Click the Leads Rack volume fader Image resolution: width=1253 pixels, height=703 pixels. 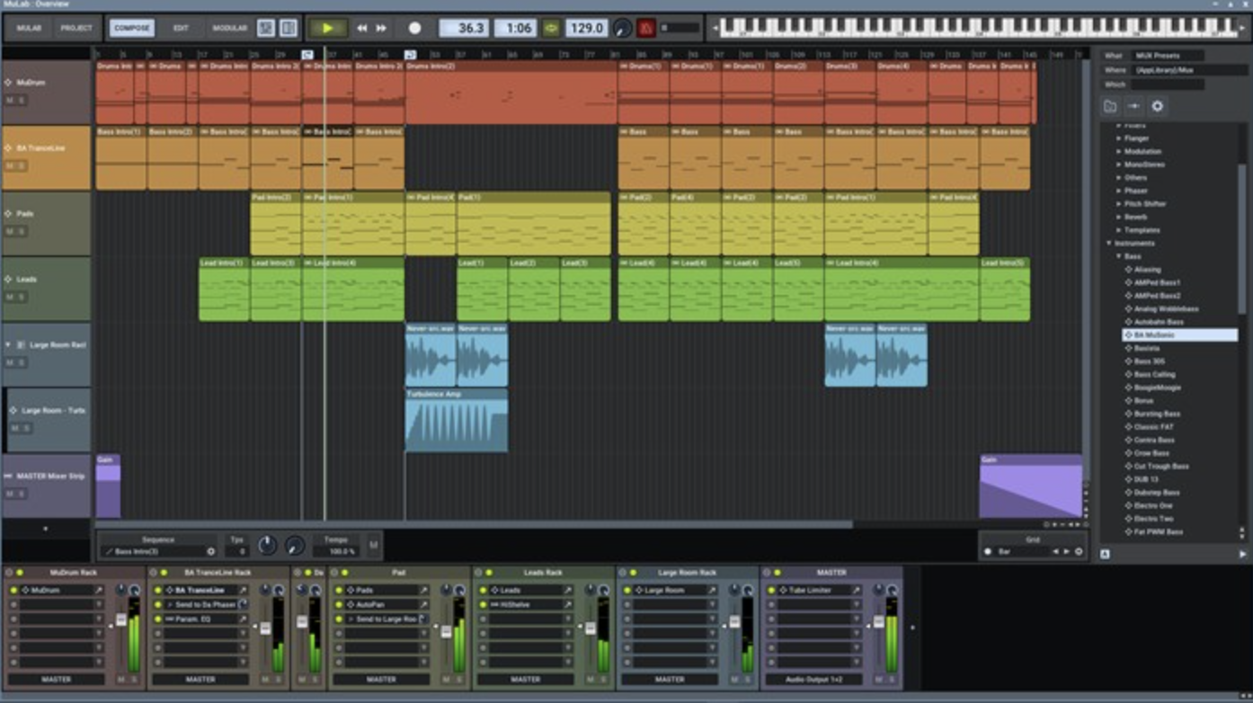[x=591, y=628]
